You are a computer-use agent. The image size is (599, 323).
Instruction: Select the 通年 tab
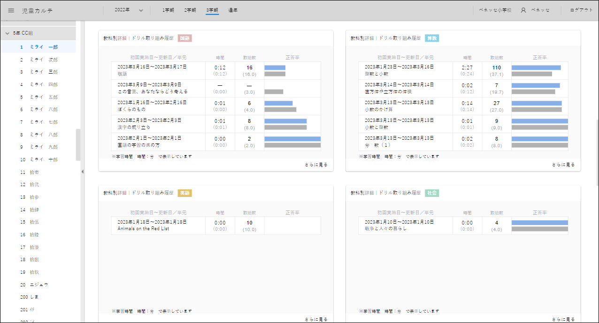pyautogui.click(x=233, y=10)
